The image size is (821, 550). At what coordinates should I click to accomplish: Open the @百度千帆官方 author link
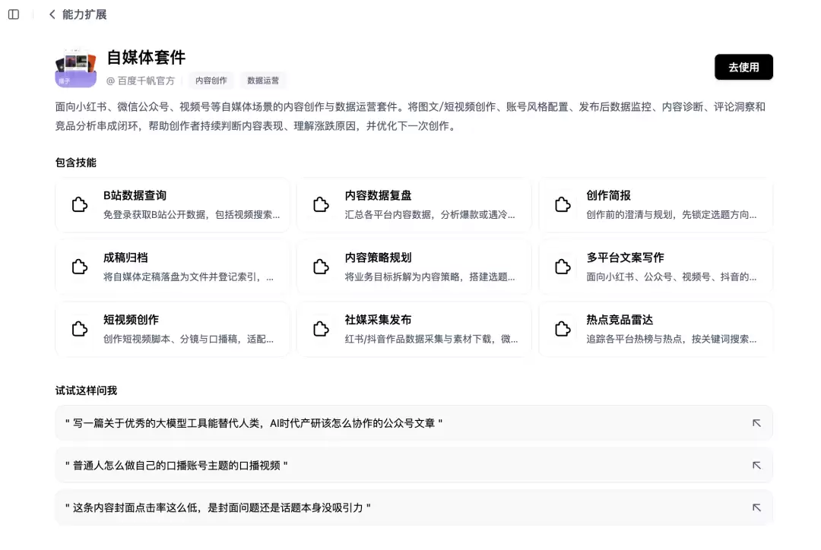(141, 81)
